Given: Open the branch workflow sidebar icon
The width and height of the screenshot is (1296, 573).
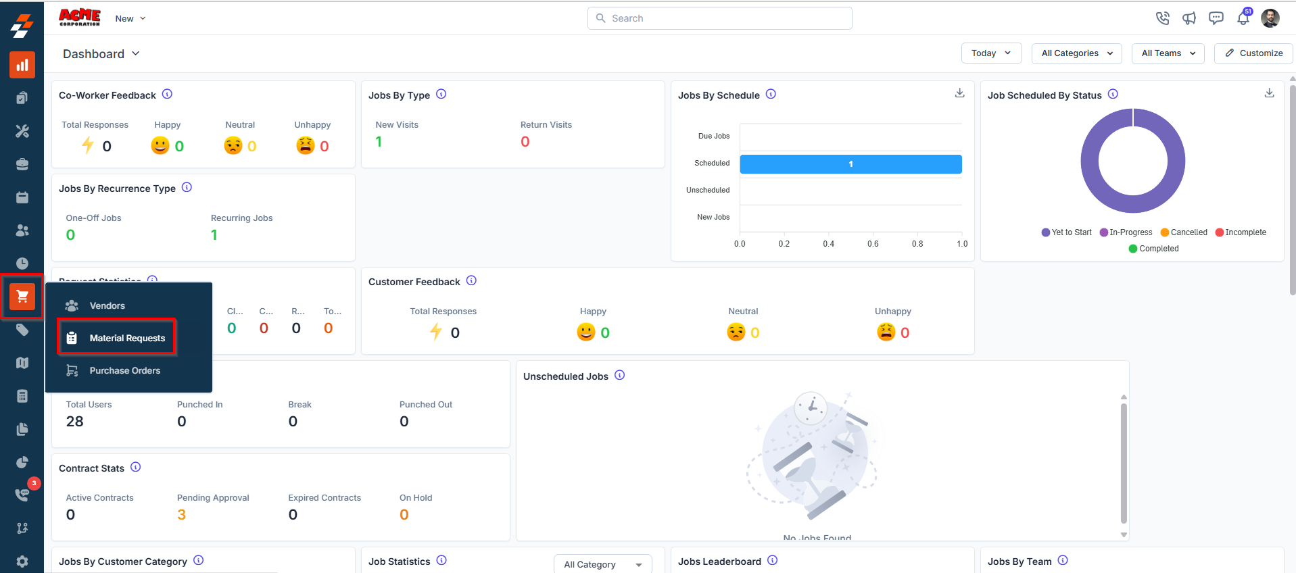Looking at the screenshot, I should pyautogui.click(x=22, y=528).
